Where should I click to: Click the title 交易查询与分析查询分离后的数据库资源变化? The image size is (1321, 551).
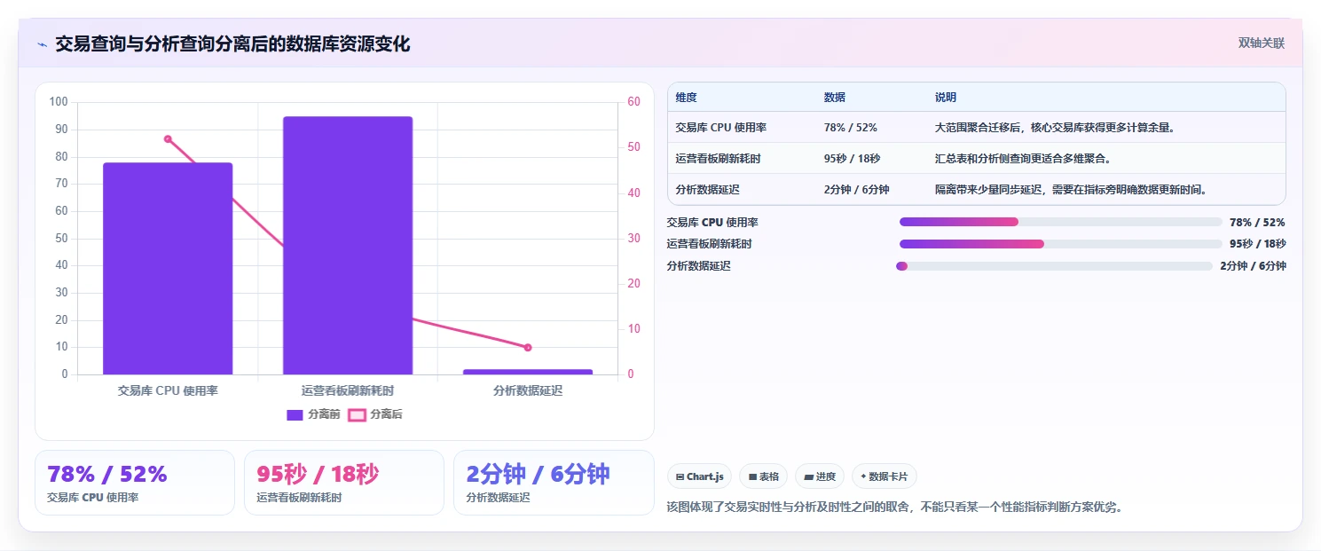pos(232,44)
